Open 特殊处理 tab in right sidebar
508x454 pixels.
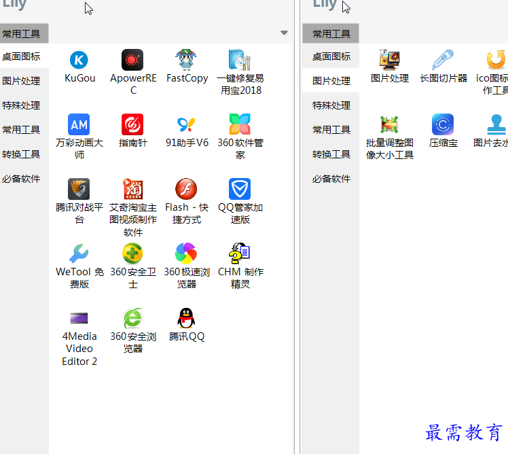point(331,105)
